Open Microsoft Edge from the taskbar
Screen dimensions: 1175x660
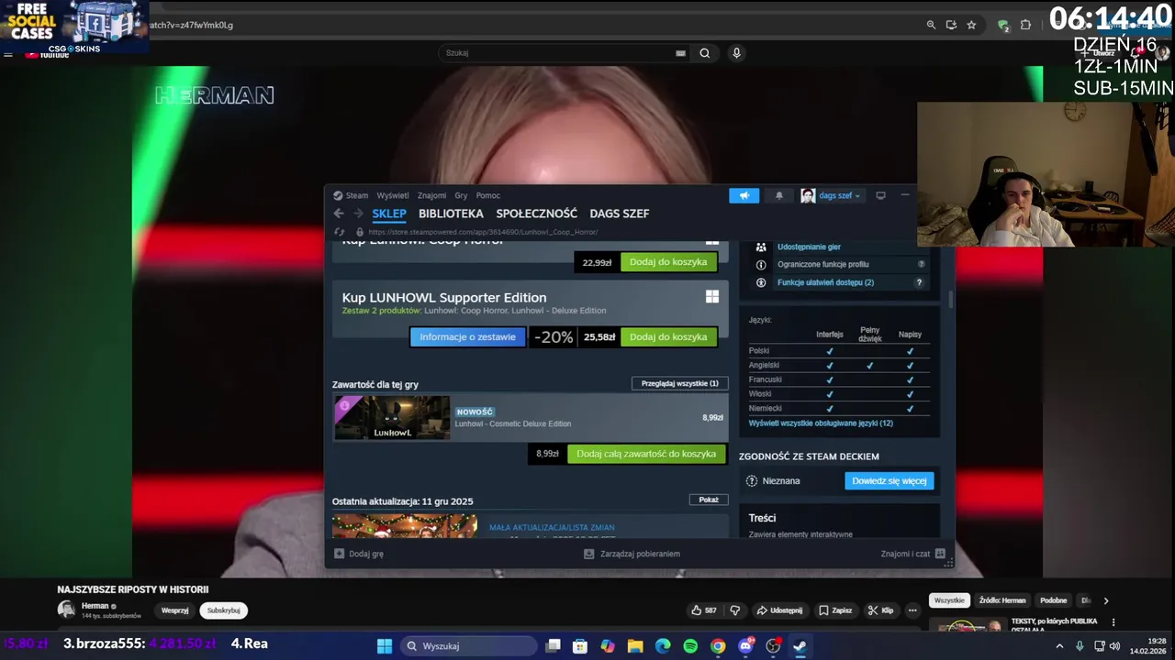click(663, 646)
